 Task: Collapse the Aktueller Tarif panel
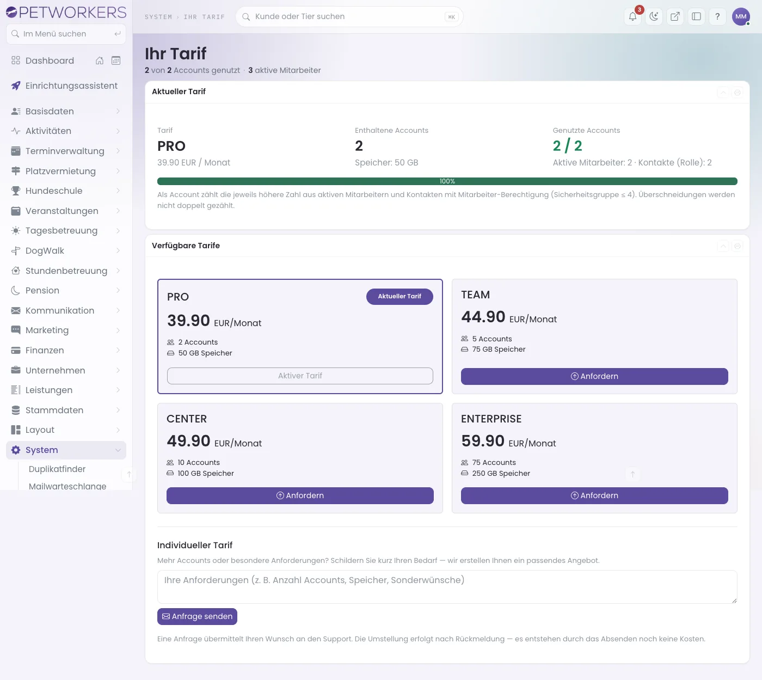click(723, 93)
